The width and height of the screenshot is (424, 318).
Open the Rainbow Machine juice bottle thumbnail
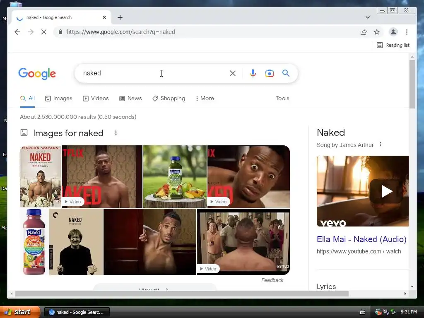[x=34, y=242]
